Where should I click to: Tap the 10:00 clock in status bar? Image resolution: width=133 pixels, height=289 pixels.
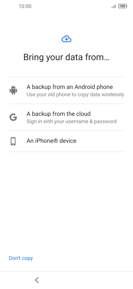25,6
